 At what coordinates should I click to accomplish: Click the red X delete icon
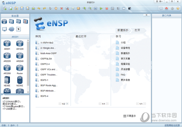point(62,8)
